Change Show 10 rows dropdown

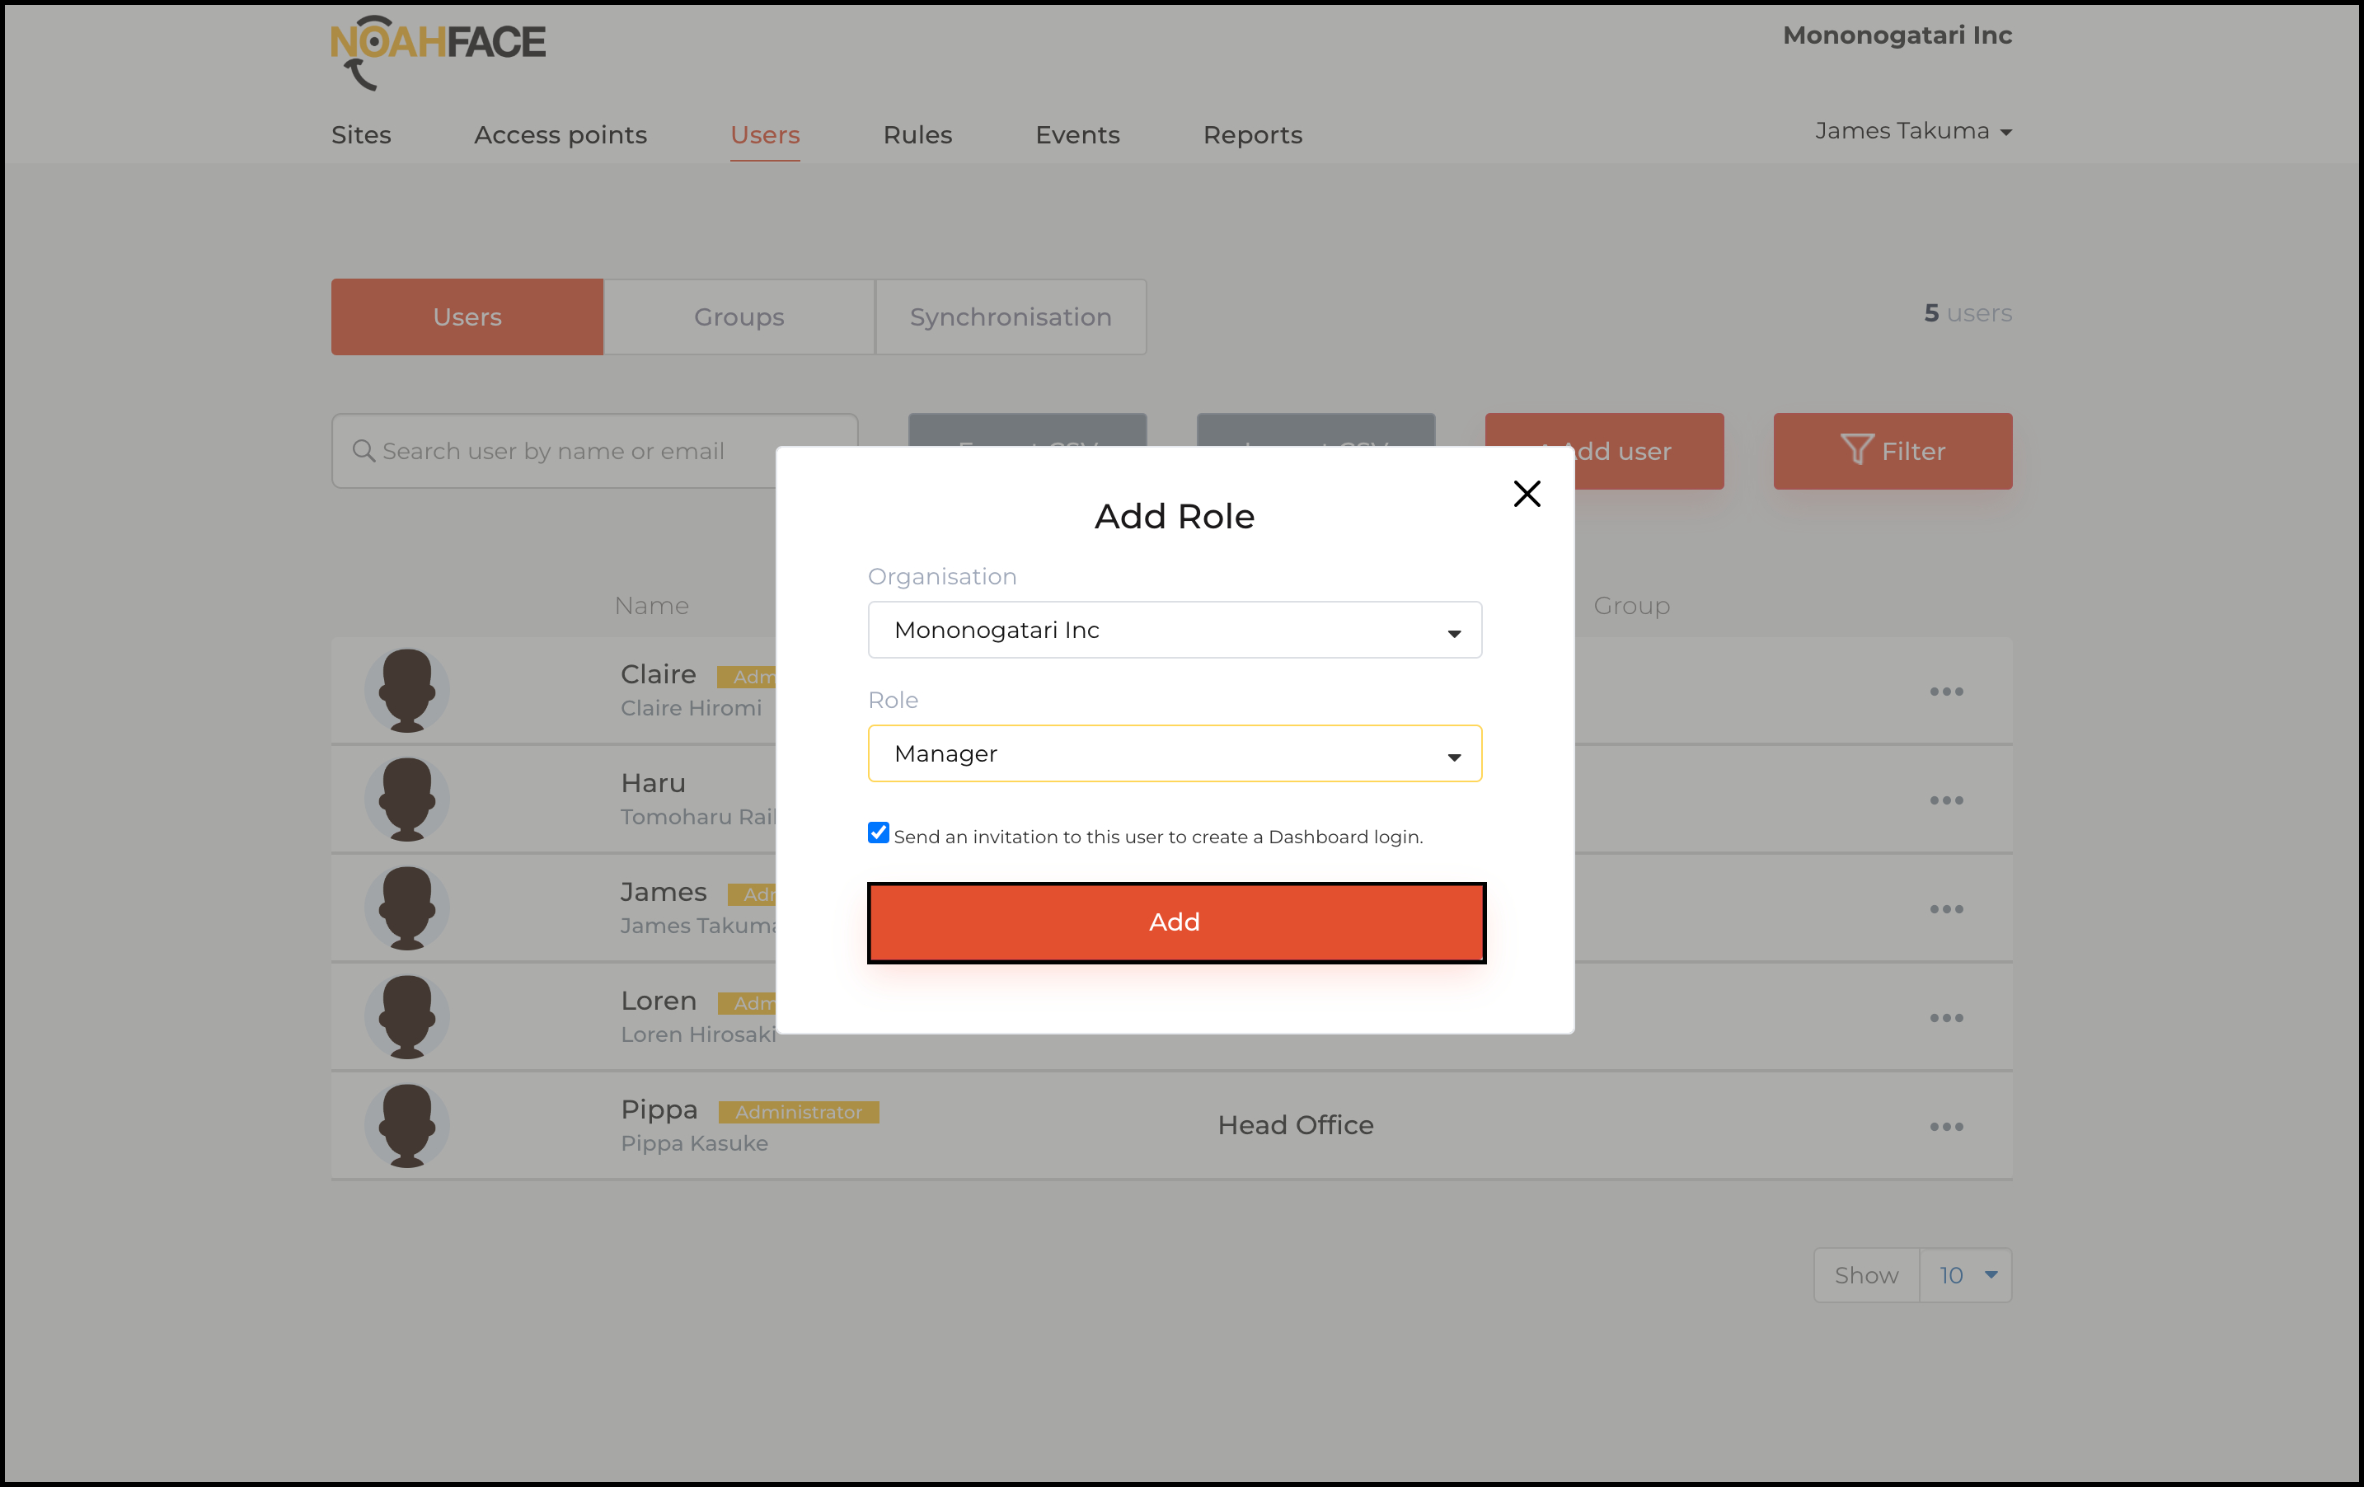[x=1965, y=1275]
